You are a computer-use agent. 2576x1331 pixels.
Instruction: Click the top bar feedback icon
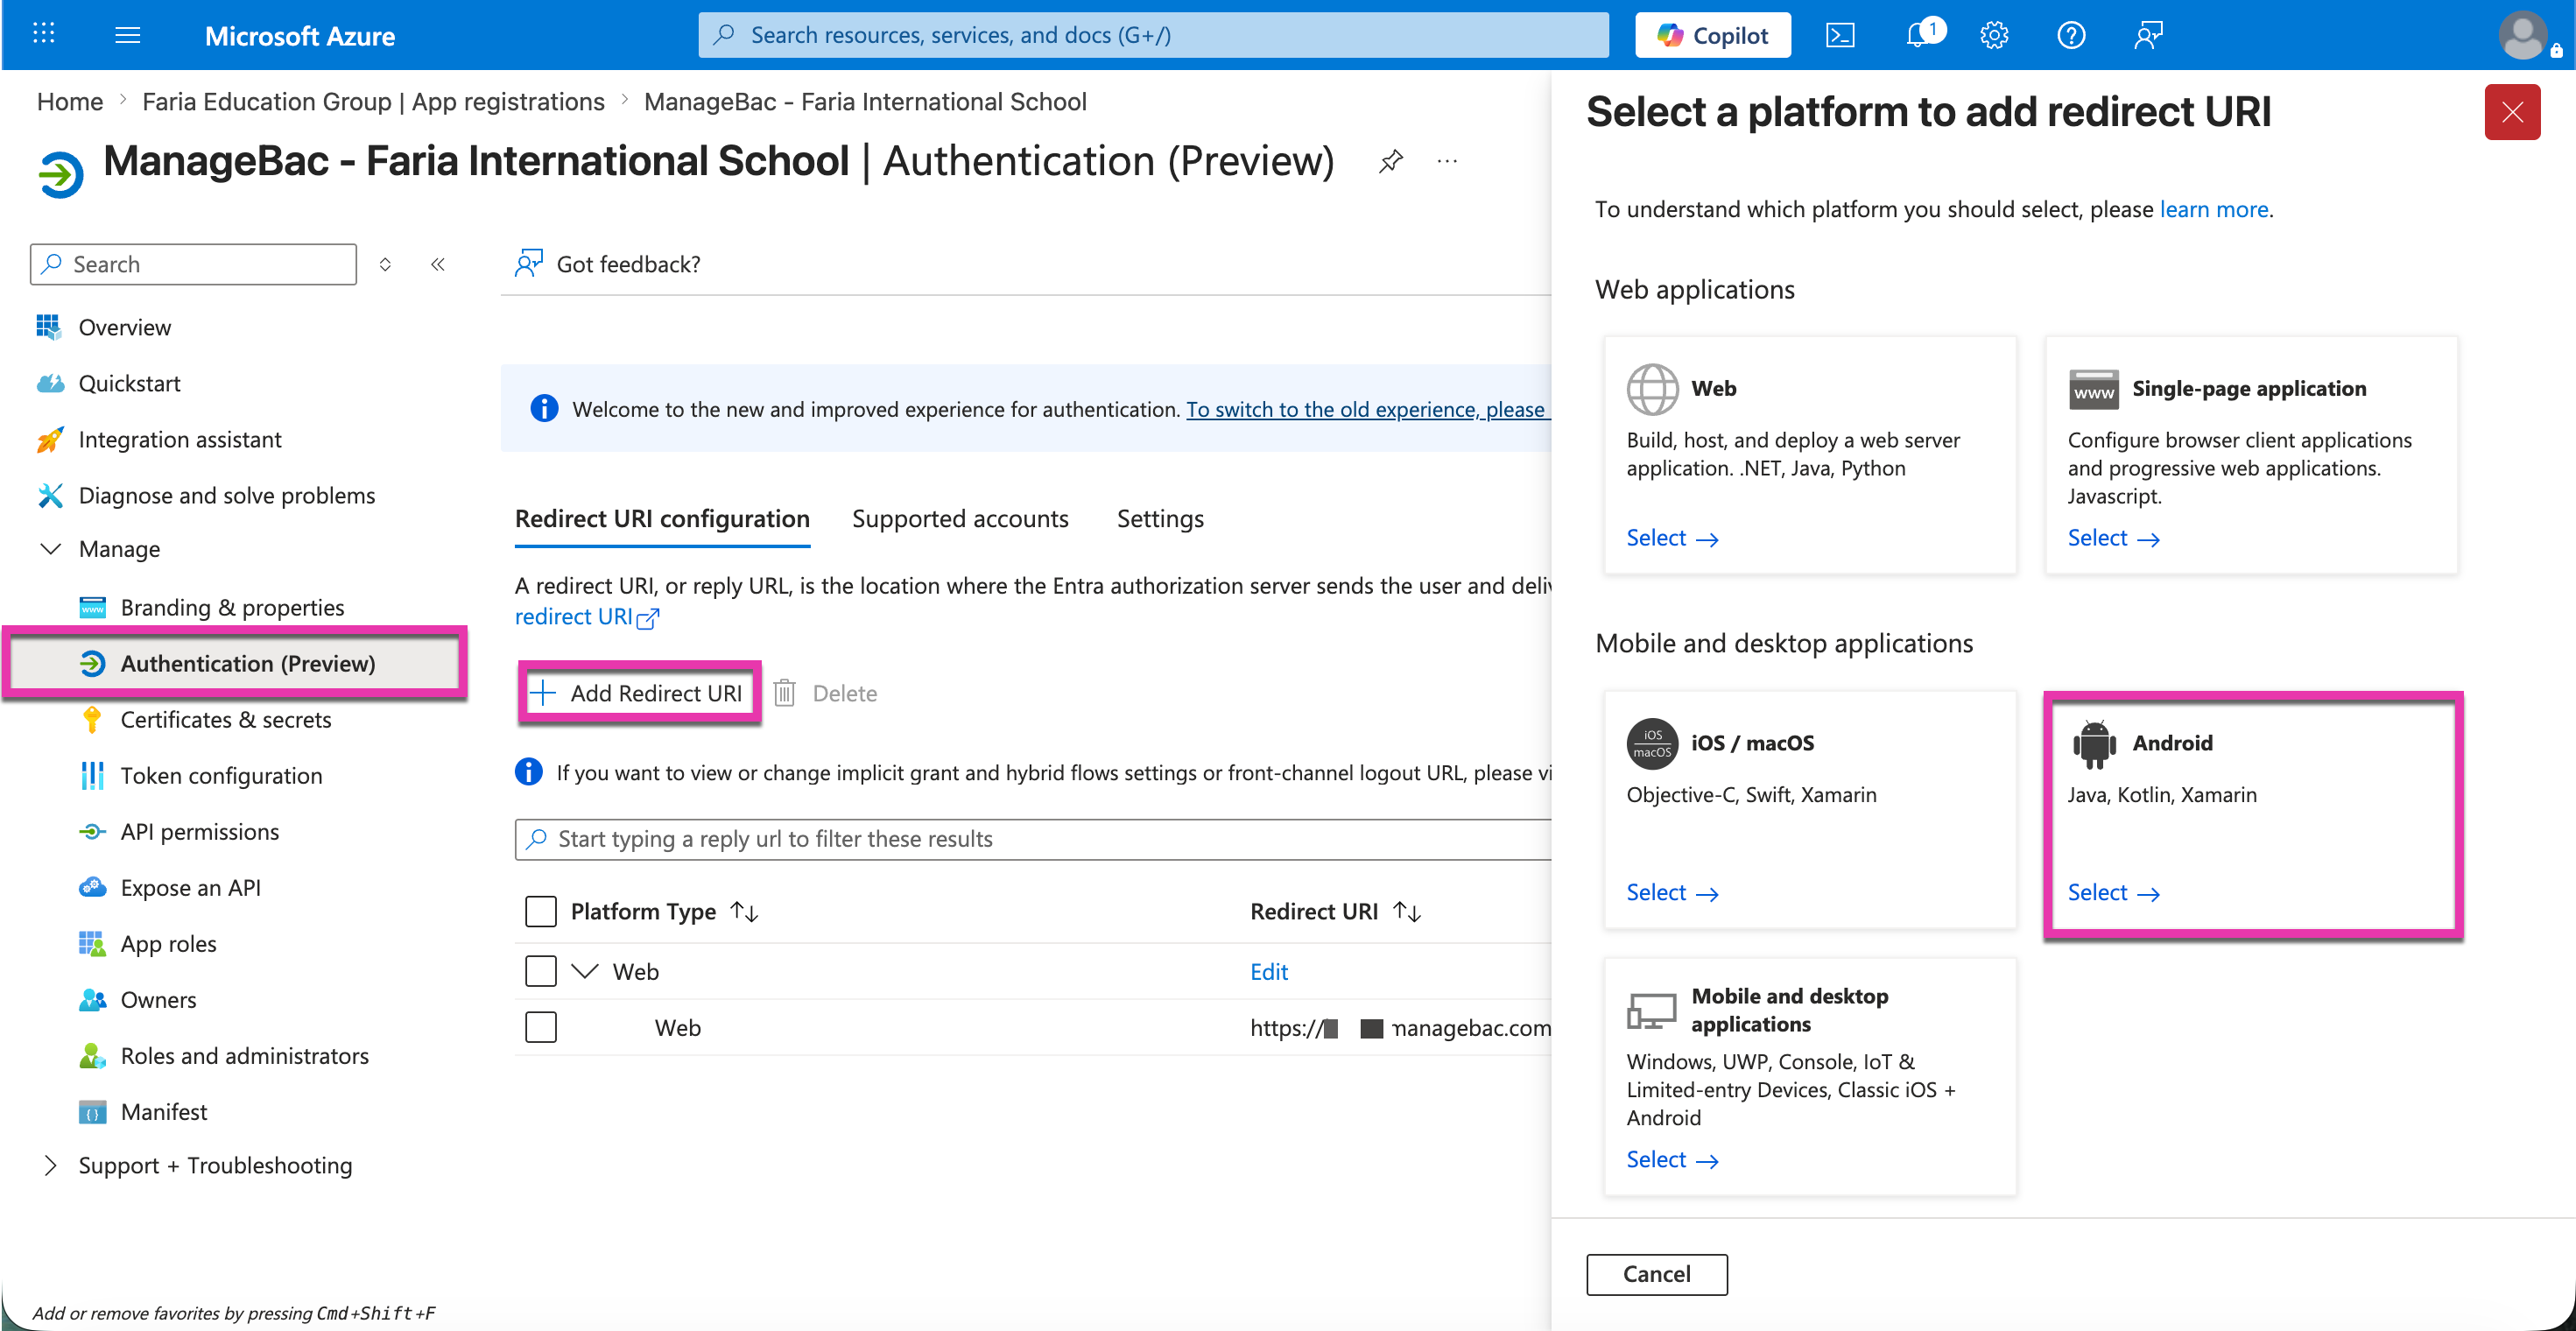coord(2148,36)
